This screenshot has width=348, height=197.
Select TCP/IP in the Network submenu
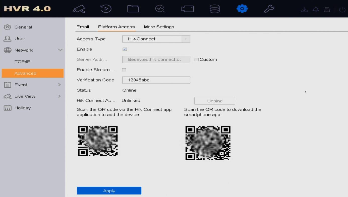click(x=22, y=62)
